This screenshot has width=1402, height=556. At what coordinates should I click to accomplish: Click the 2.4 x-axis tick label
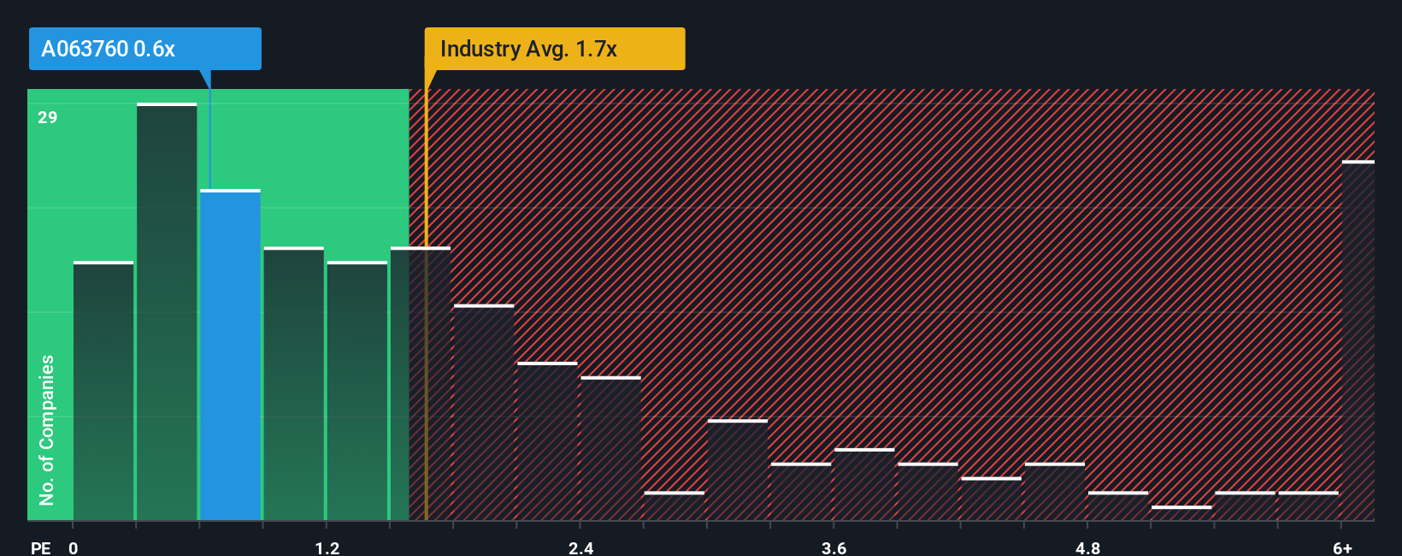click(x=580, y=547)
